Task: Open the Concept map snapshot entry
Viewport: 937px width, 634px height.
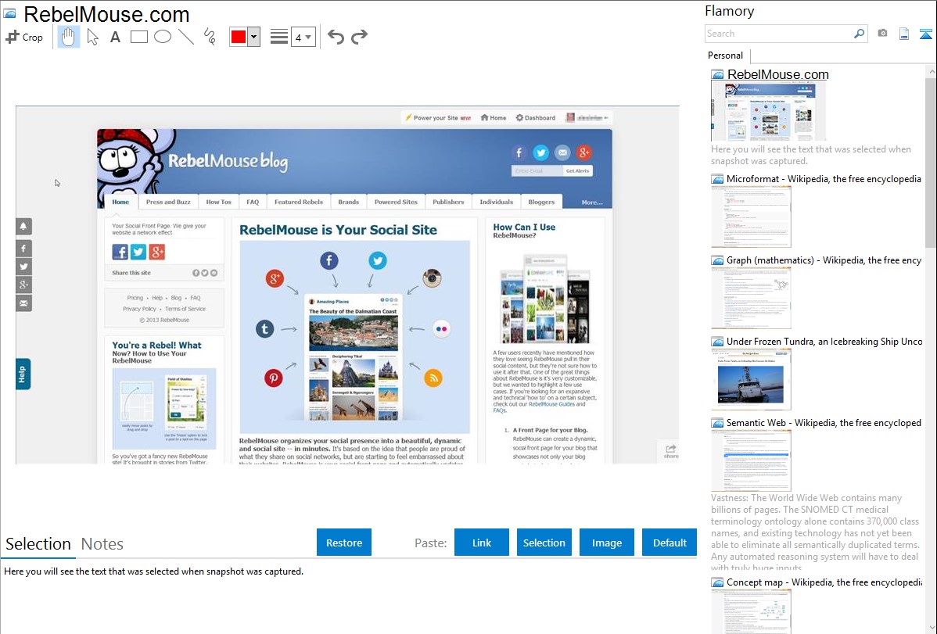Action: coord(824,582)
